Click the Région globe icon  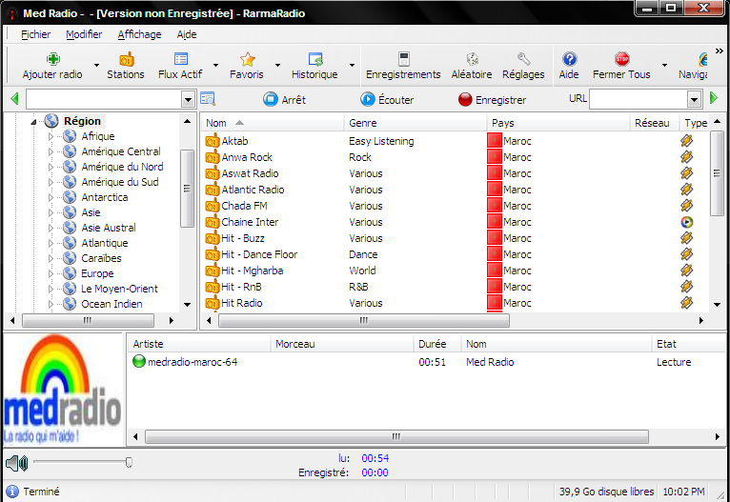pos(51,121)
